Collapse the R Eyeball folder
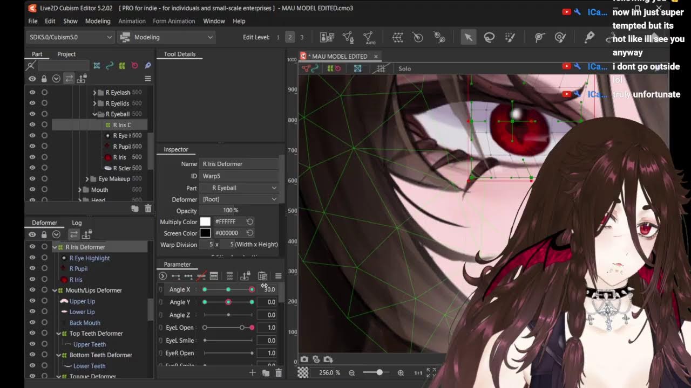691x388 pixels. [94, 114]
